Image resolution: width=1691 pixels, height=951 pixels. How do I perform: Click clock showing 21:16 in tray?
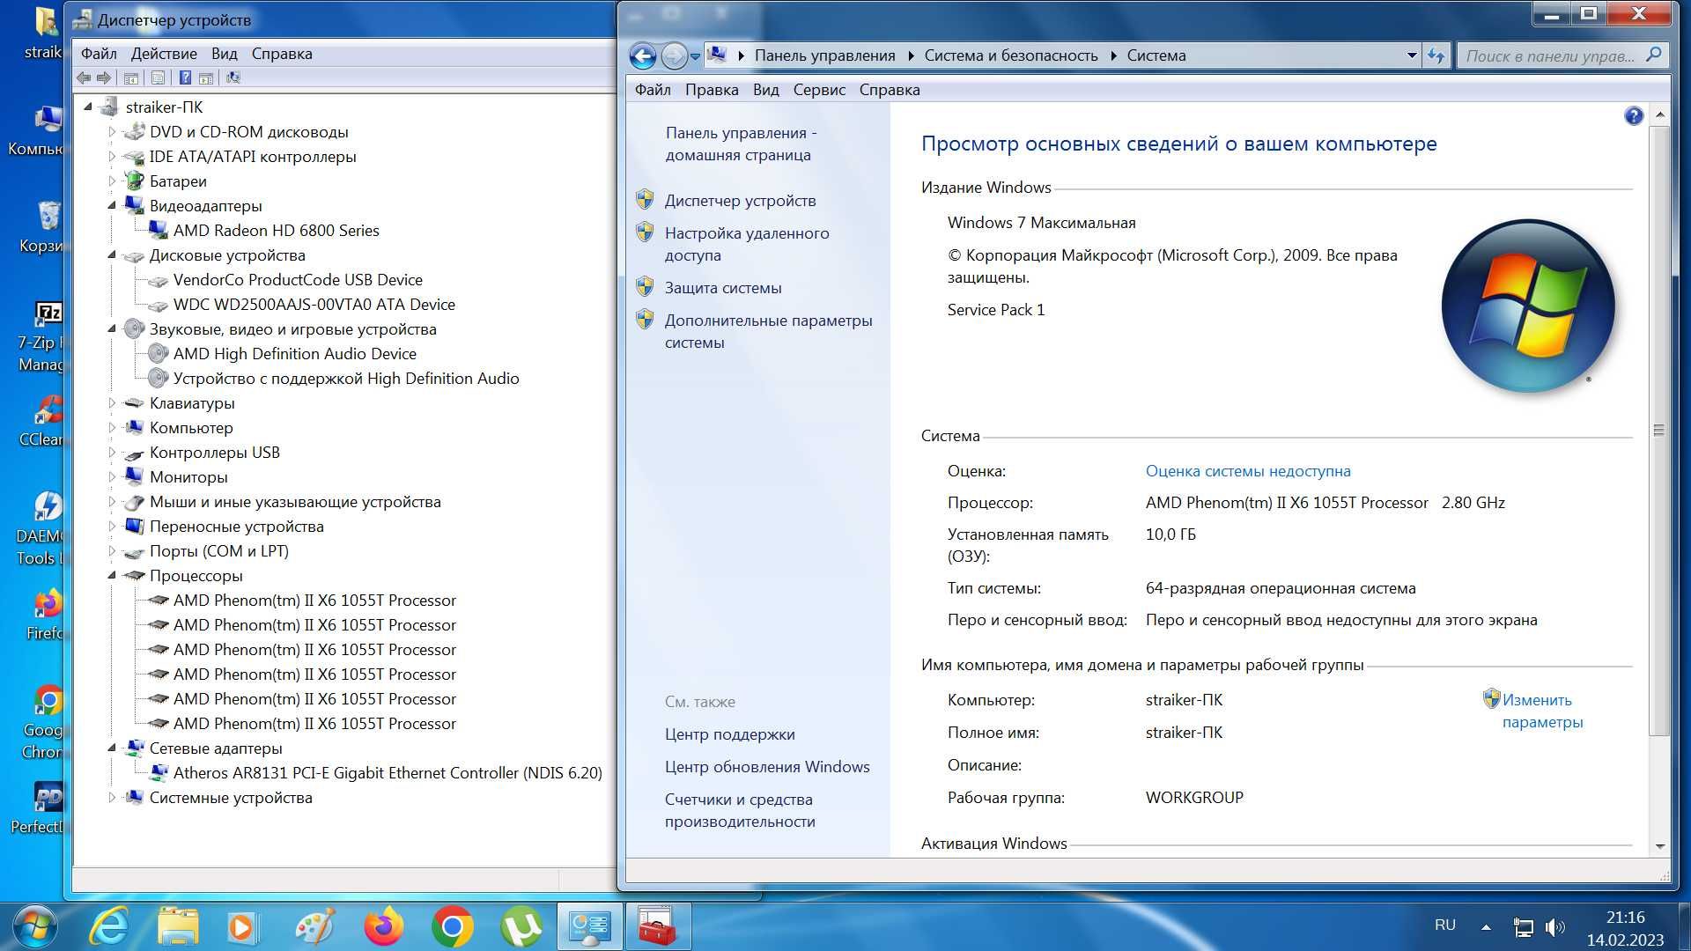tap(1625, 918)
